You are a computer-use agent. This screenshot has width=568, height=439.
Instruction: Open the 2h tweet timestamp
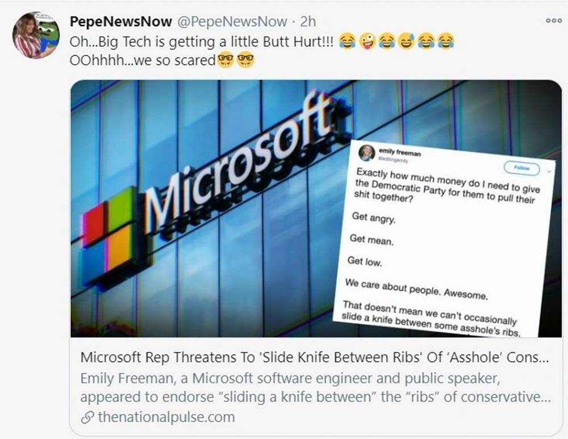pyautogui.click(x=308, y=22)
